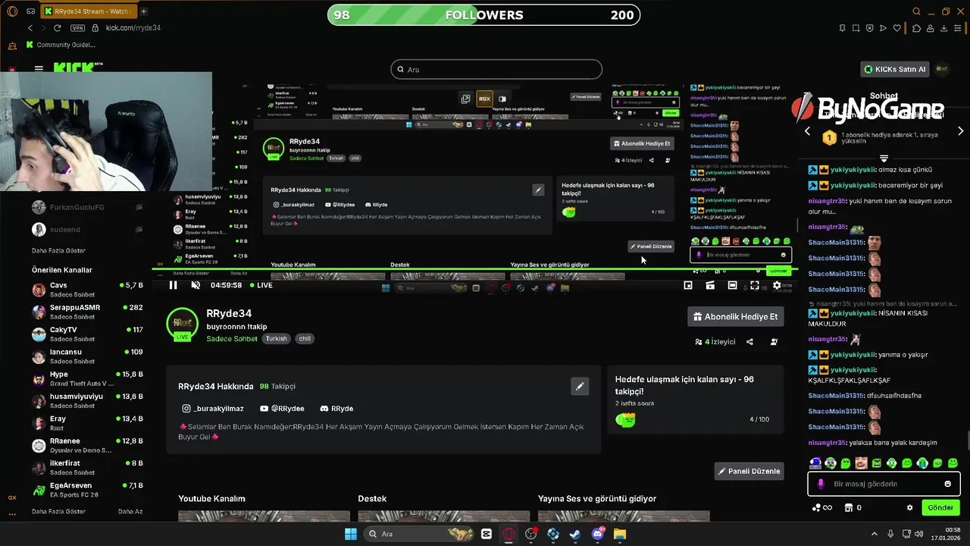
Task: Click the Abonelik Hediye Et button
Action: tap(735, 317)
